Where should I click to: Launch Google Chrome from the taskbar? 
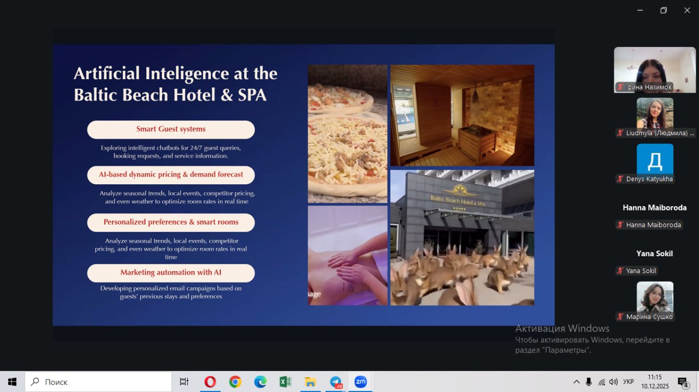235,382
